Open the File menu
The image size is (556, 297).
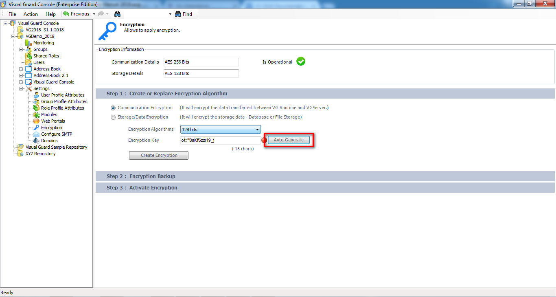(x=12, y=13)
